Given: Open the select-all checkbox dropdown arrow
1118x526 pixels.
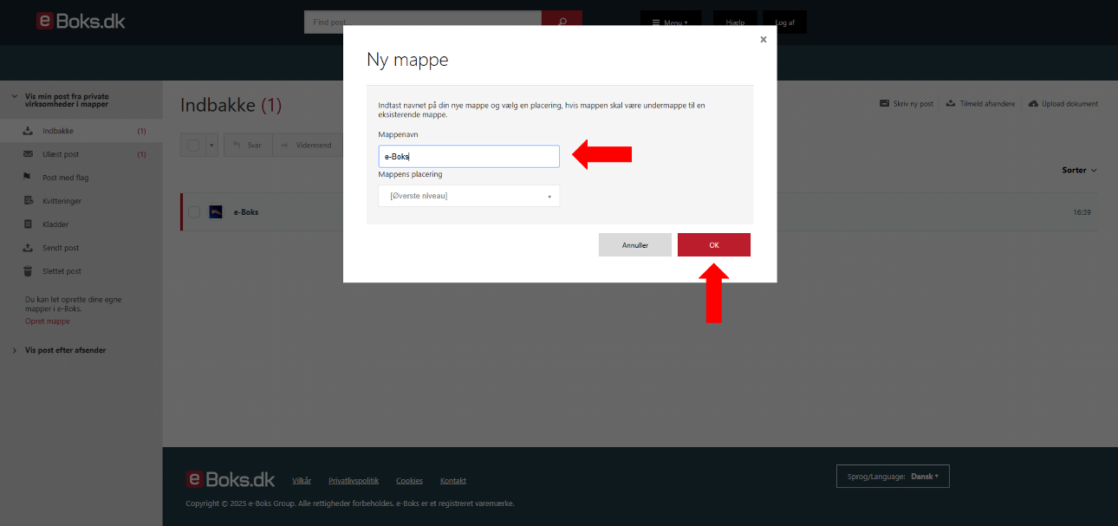Looking at the screenshot, I should coord(211,145).
